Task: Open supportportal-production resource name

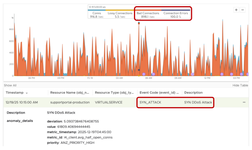Action: pyautogui.click(x=70, y=102)
